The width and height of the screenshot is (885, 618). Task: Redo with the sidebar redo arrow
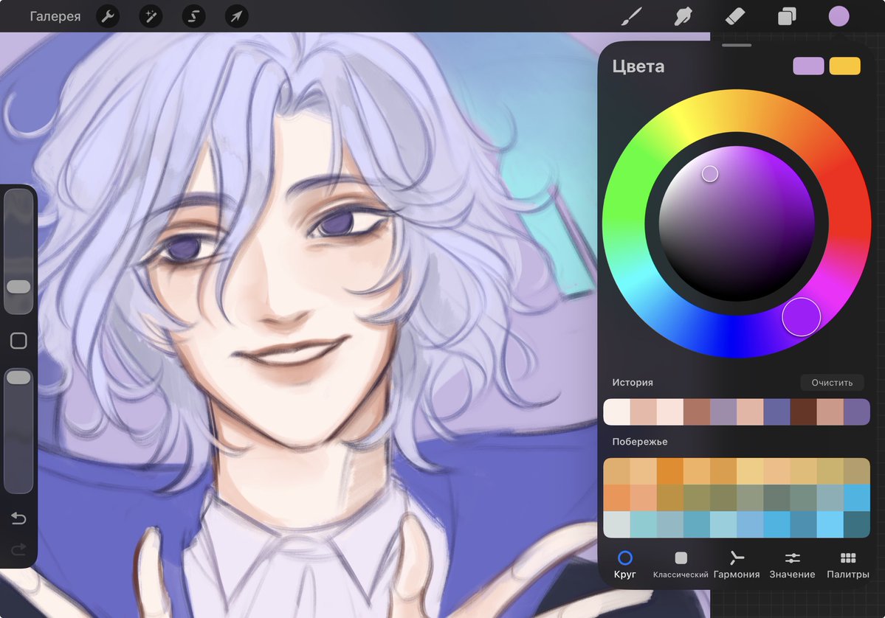[18, 549]
